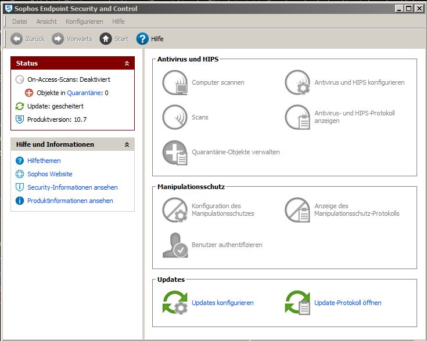Viewport: 427px width, 341px height.
Task: Click Update-Protokoll öffnen link text
Action: pos(348,303)
